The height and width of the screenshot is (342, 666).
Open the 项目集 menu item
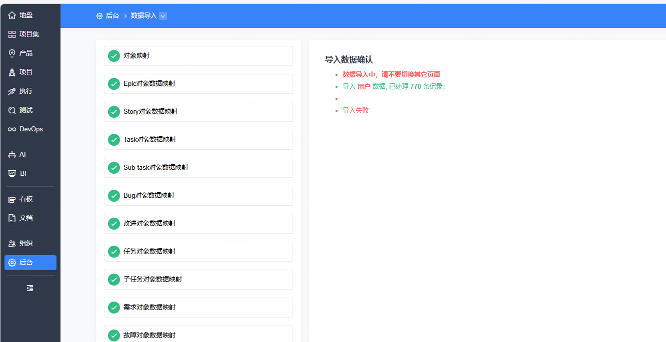[x=30, y=34]
